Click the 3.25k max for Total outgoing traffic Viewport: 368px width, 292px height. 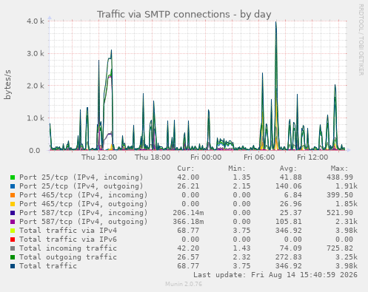(x=347, y=257)
